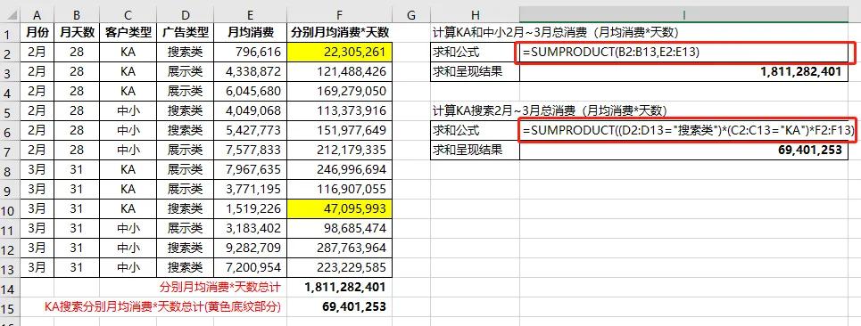Select result 1,811,282,401 in column I

pos(683,72)
